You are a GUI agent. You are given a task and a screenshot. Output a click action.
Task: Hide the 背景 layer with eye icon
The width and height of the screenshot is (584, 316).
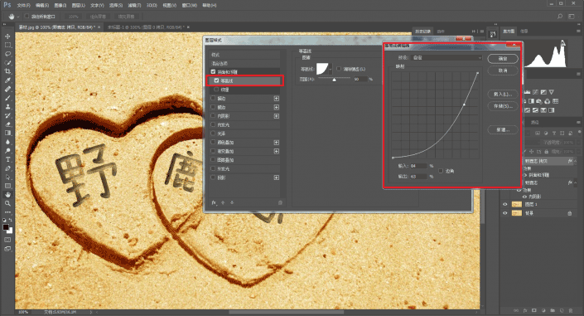[x=505, y=213]
